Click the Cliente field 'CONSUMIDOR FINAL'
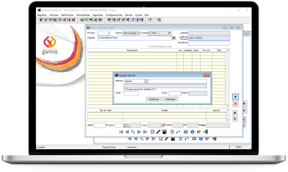 click(x=134, y=38)
